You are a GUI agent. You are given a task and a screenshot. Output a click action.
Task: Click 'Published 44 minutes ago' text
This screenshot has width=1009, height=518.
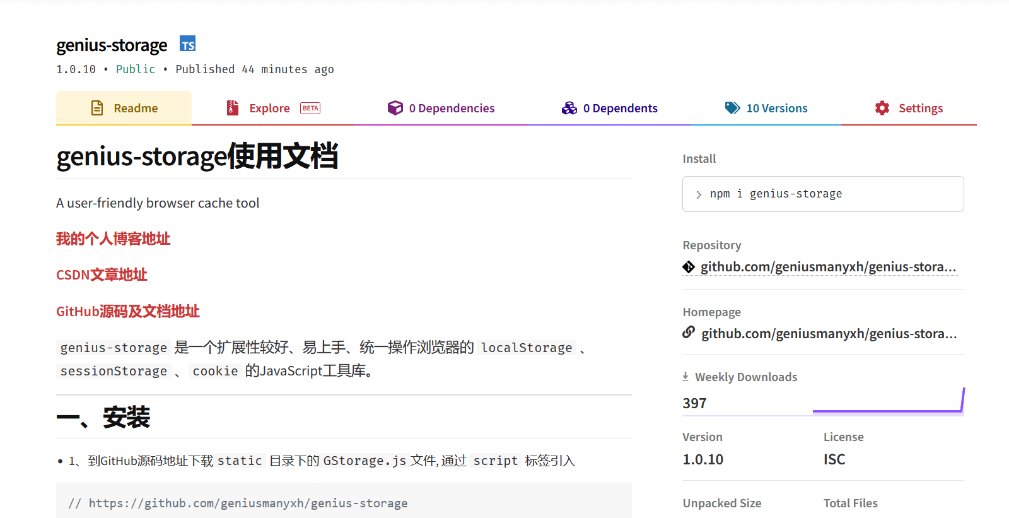click(255, 69)
